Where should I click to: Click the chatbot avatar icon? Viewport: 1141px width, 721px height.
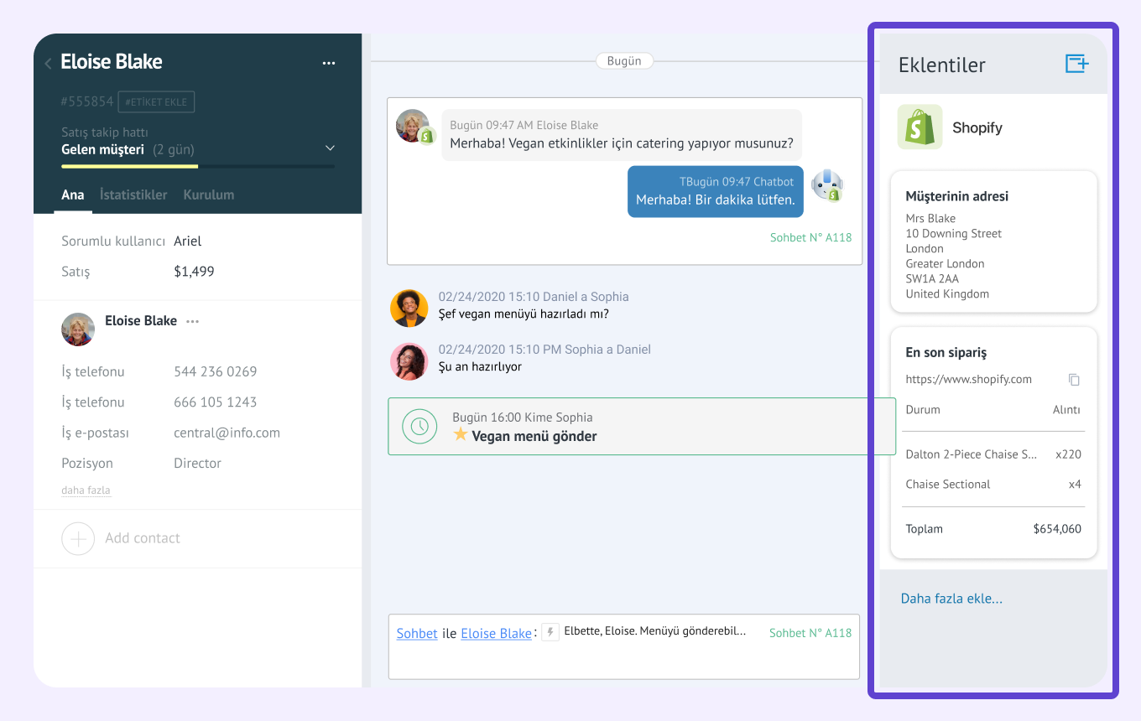(x=827, y=185)
